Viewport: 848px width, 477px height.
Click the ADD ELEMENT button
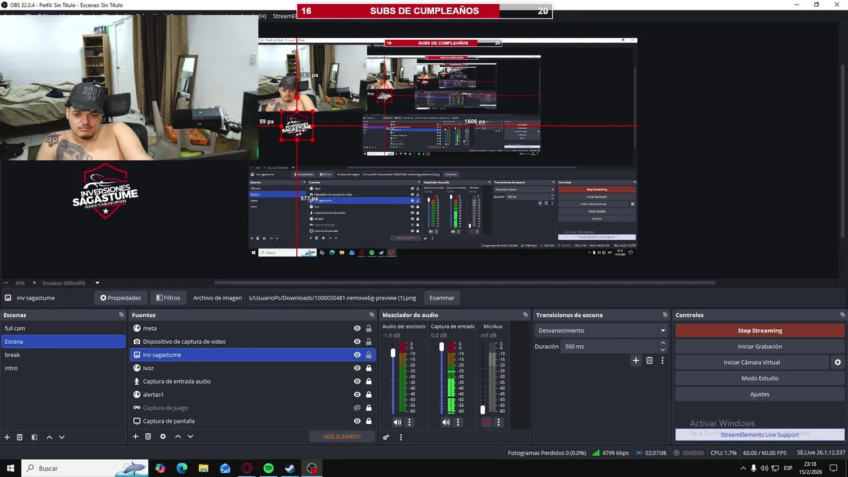pyautogui.click(x=342, y=437)
